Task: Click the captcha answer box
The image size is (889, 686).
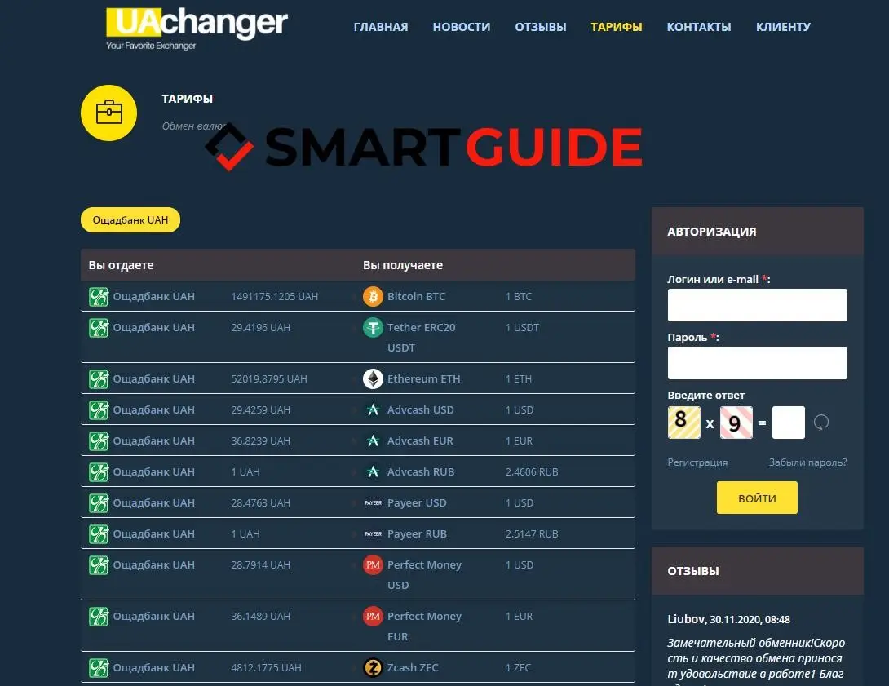Action: tap(788, 422)
